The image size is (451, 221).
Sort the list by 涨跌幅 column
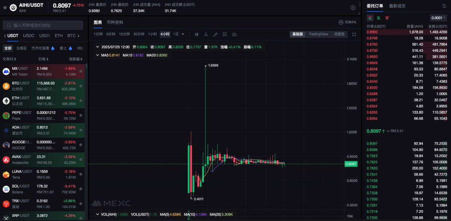75,59
